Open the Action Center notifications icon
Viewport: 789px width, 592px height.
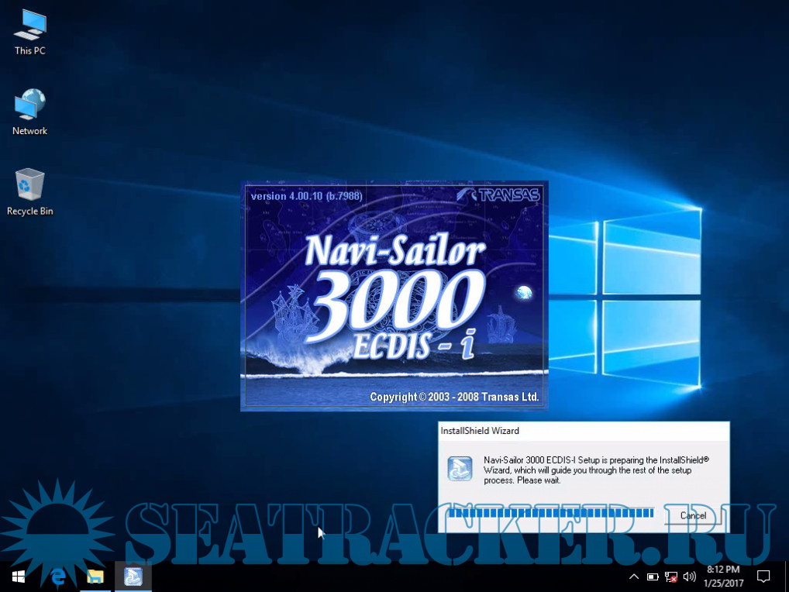(763, 577)
